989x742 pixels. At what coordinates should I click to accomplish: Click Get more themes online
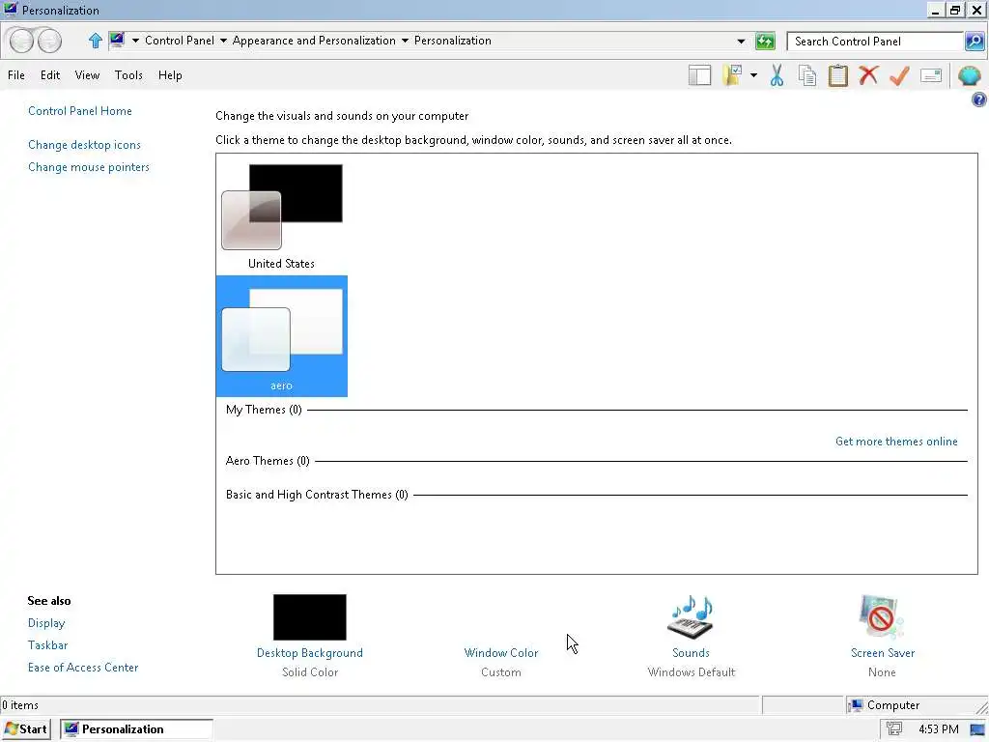click(896, 442)
